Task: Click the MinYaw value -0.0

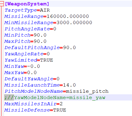Action: [34, 66]
